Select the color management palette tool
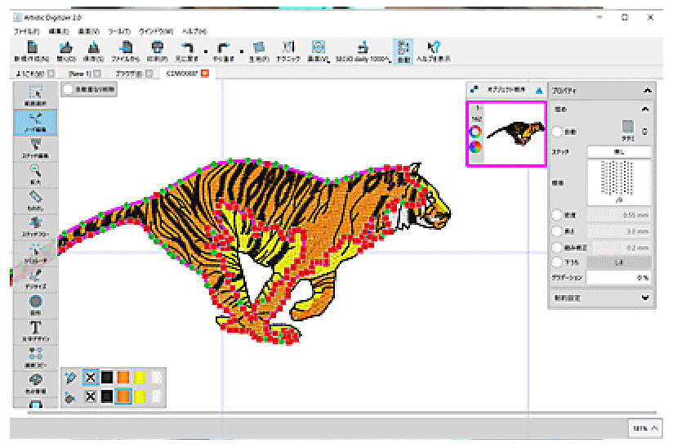Image resolution: width=673 pixels, height=448 pixels. coord(36,383)
